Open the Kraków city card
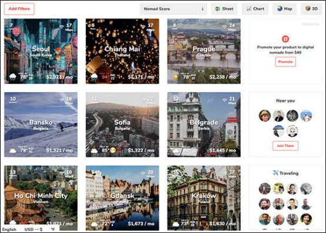 click(x=204, y=198)
